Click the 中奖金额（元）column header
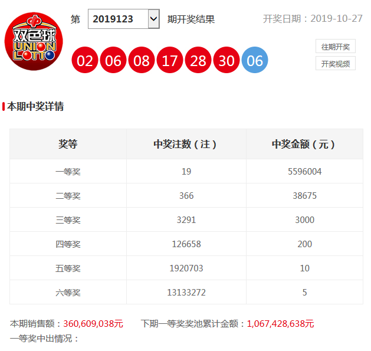 (x=304, y=144)
